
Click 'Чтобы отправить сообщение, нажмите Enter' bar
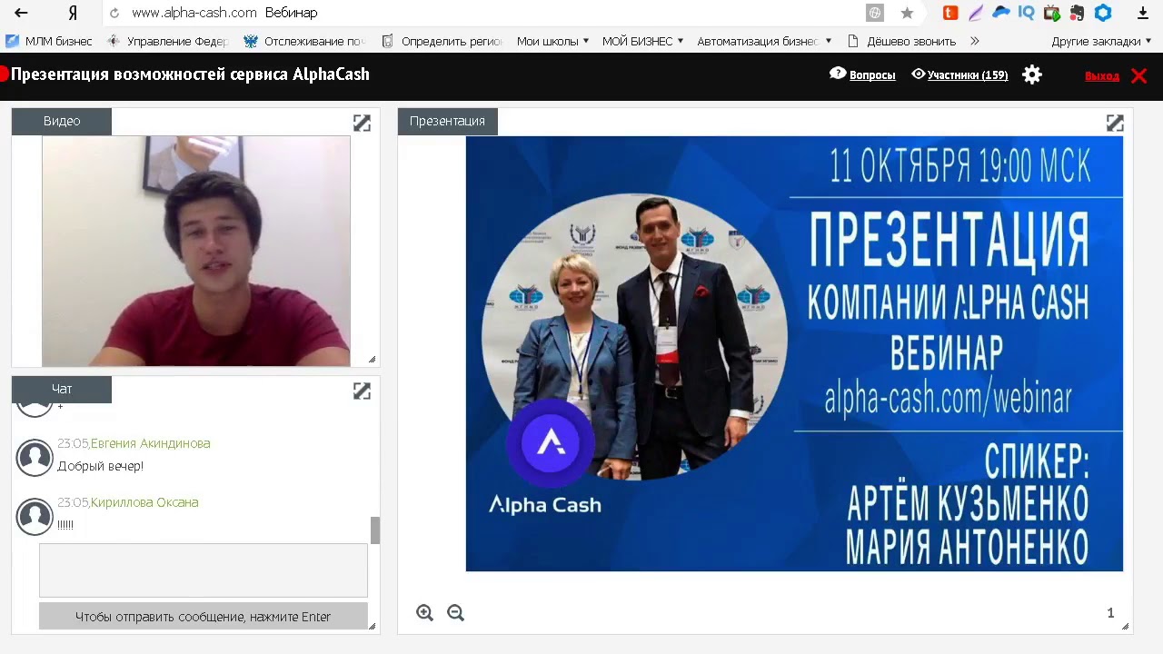[x=204, y=617]
